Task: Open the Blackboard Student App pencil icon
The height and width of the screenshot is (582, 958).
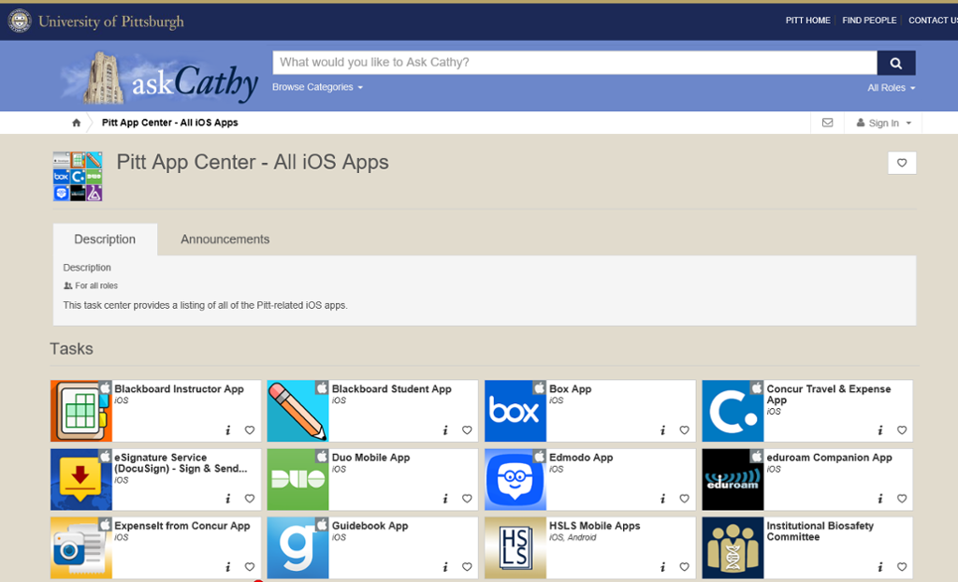Action: click(x=298, y=410)
